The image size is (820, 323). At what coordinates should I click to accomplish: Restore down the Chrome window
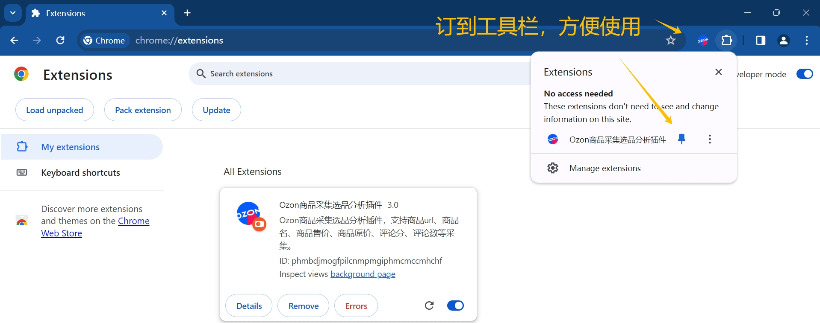click(x=776, y=13)
